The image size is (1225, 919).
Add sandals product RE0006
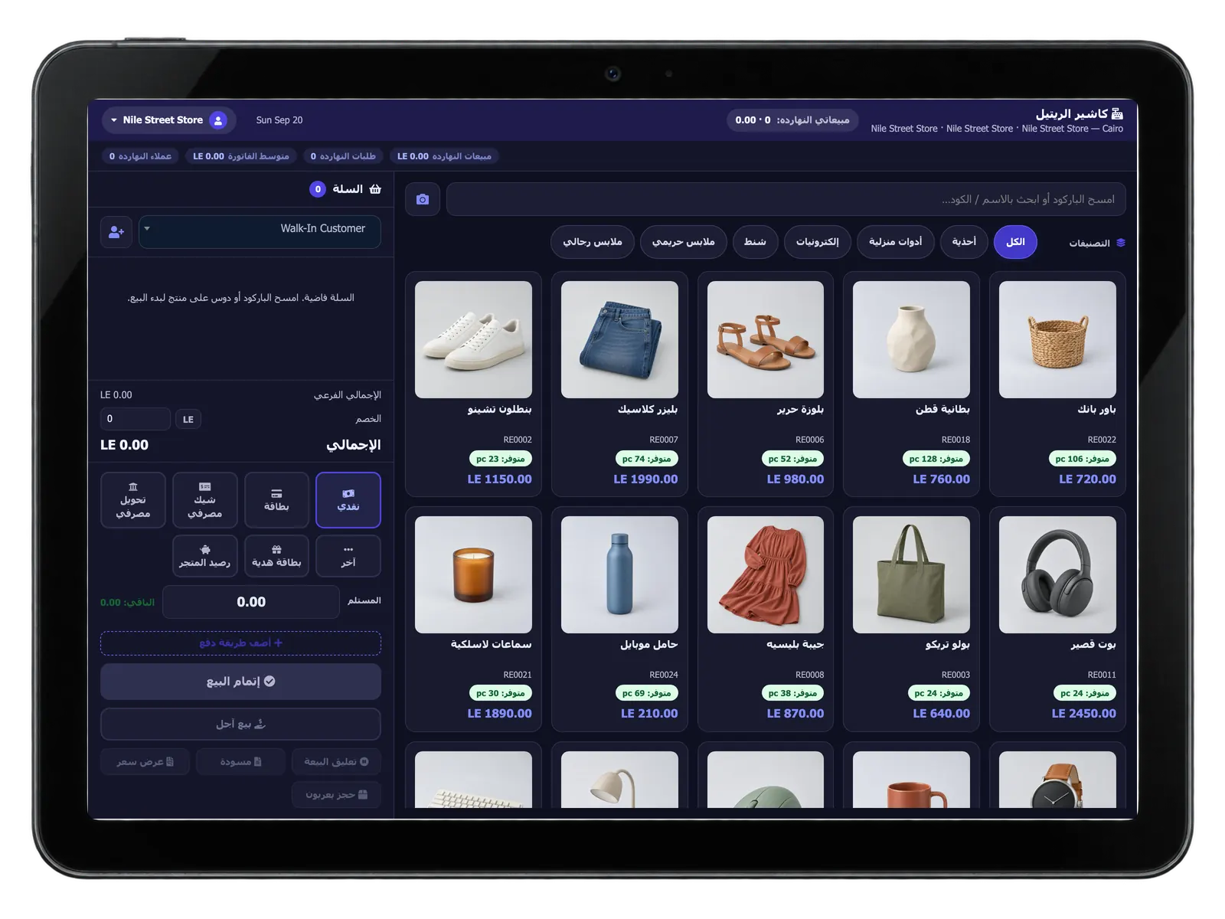766,384
